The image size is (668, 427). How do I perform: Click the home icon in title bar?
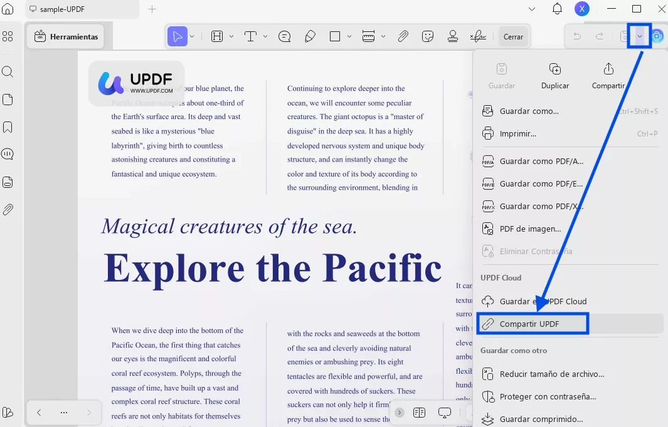pyautogui.click(x=8, y=9)
